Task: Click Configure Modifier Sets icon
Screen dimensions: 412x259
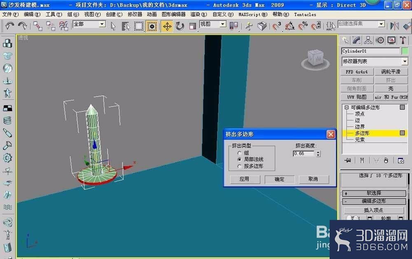Action: click(x=401, y=160)
